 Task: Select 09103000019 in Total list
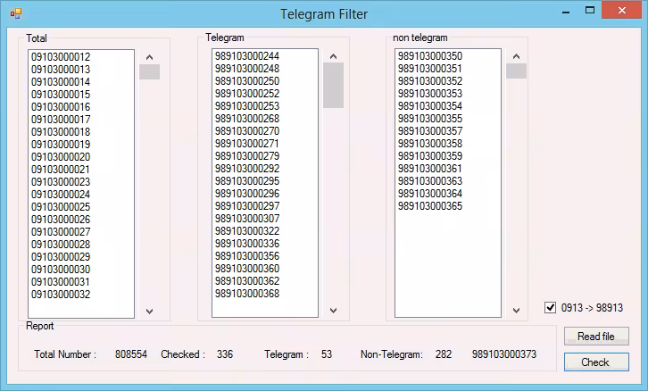[x=61, y=145]
